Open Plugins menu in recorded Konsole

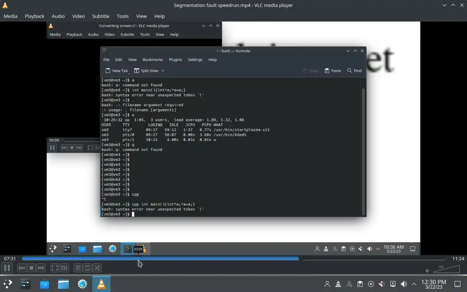[x=175, y=59]
